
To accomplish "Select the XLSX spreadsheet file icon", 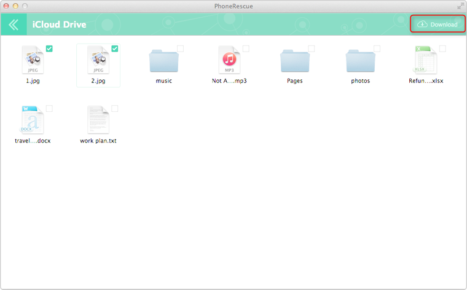I will click(425, 60).
